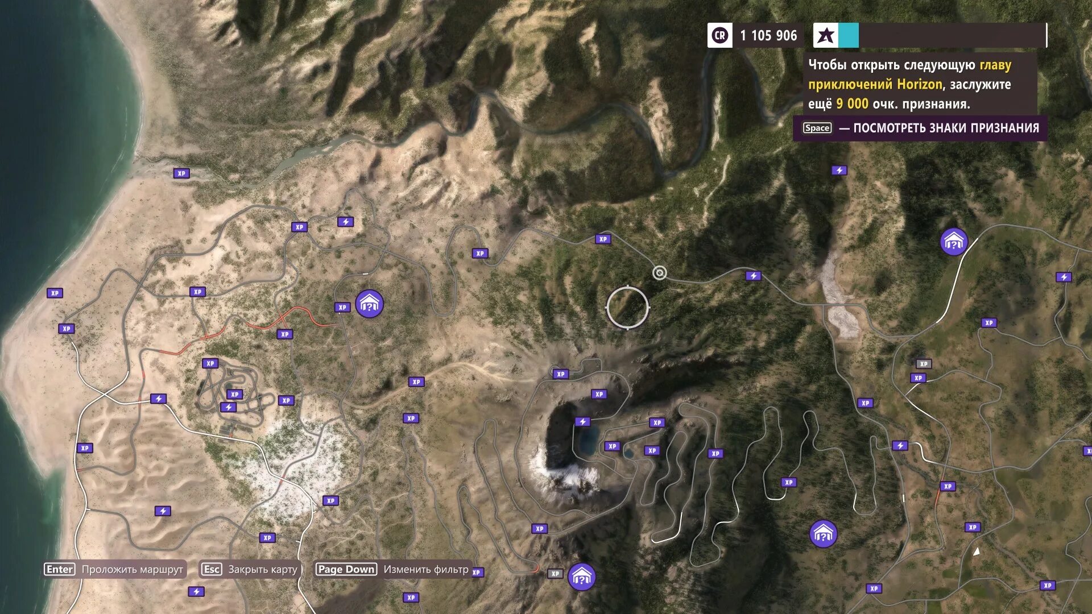This screenshot has height=614, width=1092.
Task: Select fast travel board in the southwestern dunes
Action: (x=163, y=511)
